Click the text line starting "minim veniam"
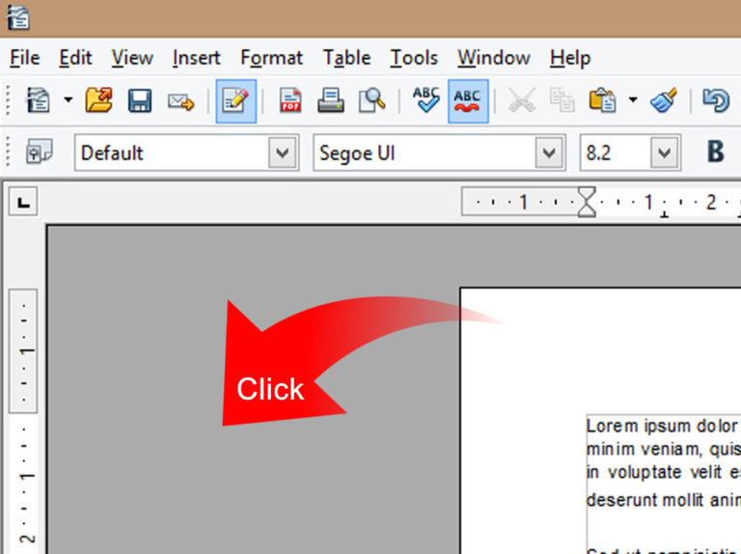The width and height of the screenshot is (741, 554). click(x=664, y=449)
